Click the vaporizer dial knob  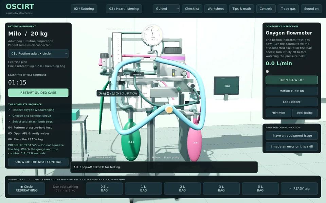coord(183,73)
